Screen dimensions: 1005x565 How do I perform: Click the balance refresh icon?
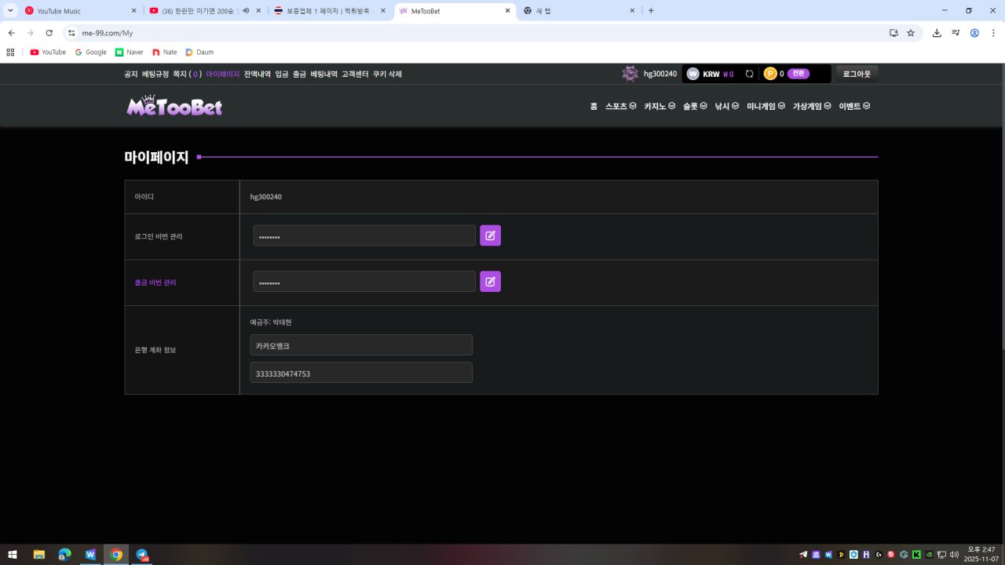pyautogui.click(x=749, y=74)
